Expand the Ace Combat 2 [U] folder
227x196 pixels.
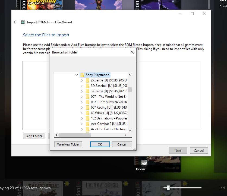(x=82, y=124)
